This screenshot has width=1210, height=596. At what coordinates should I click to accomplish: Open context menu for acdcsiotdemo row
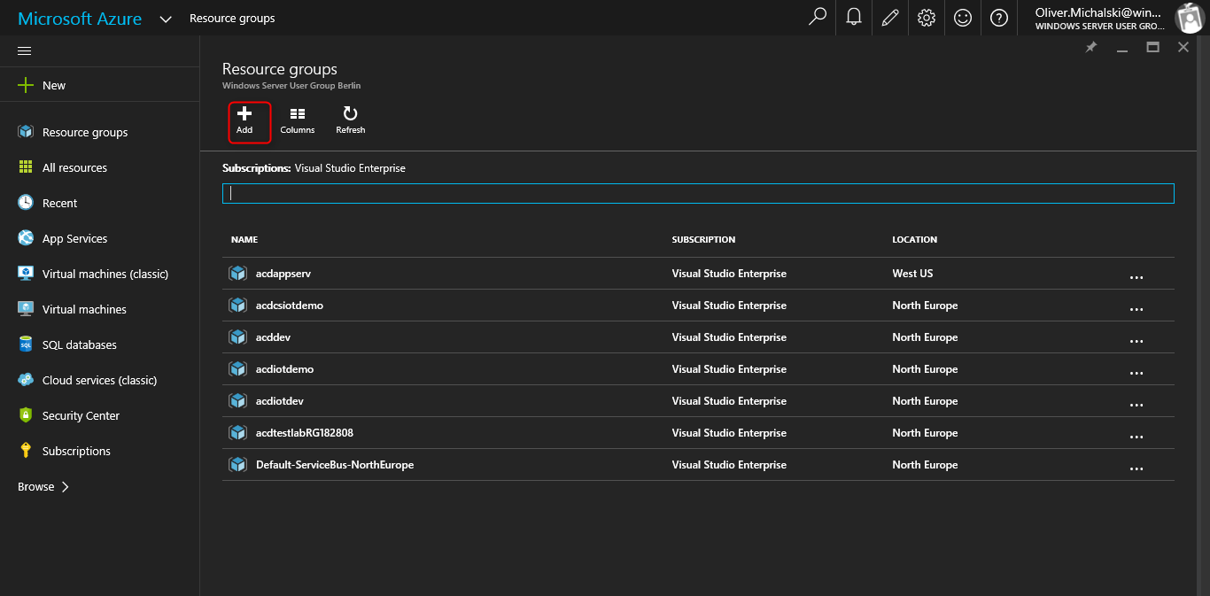pyautogui.click(x=1136, y=309)
